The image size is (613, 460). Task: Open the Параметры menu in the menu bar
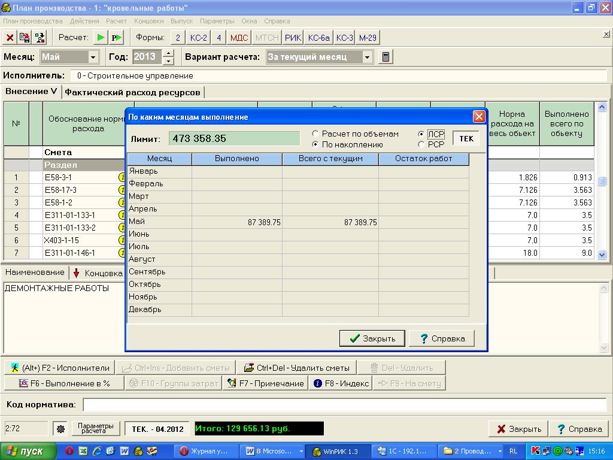coord(217,21)
